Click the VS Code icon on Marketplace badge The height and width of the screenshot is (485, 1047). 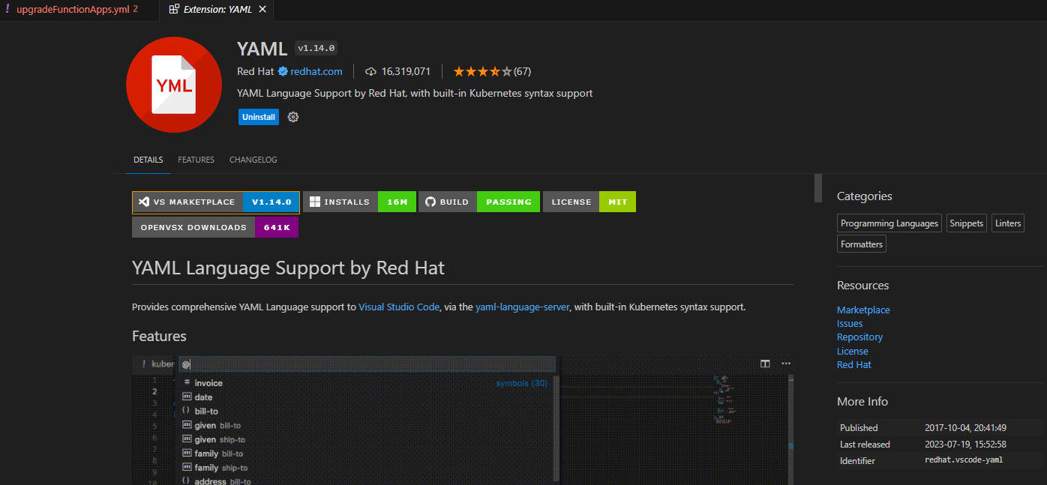point(144,202)
